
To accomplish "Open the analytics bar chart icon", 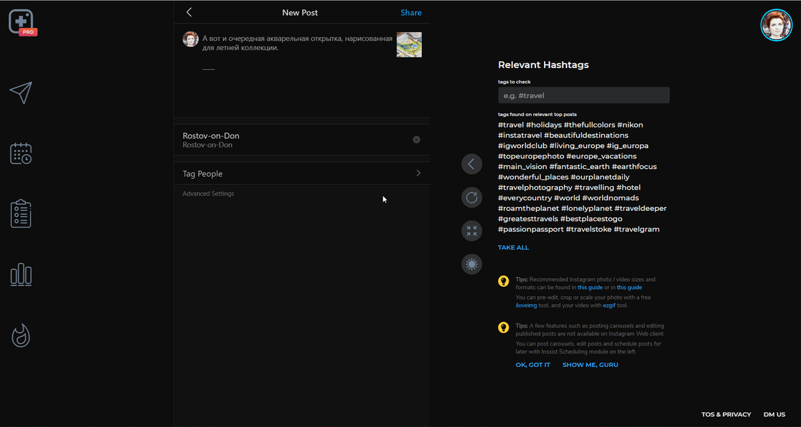I will (x=21, y=274).
